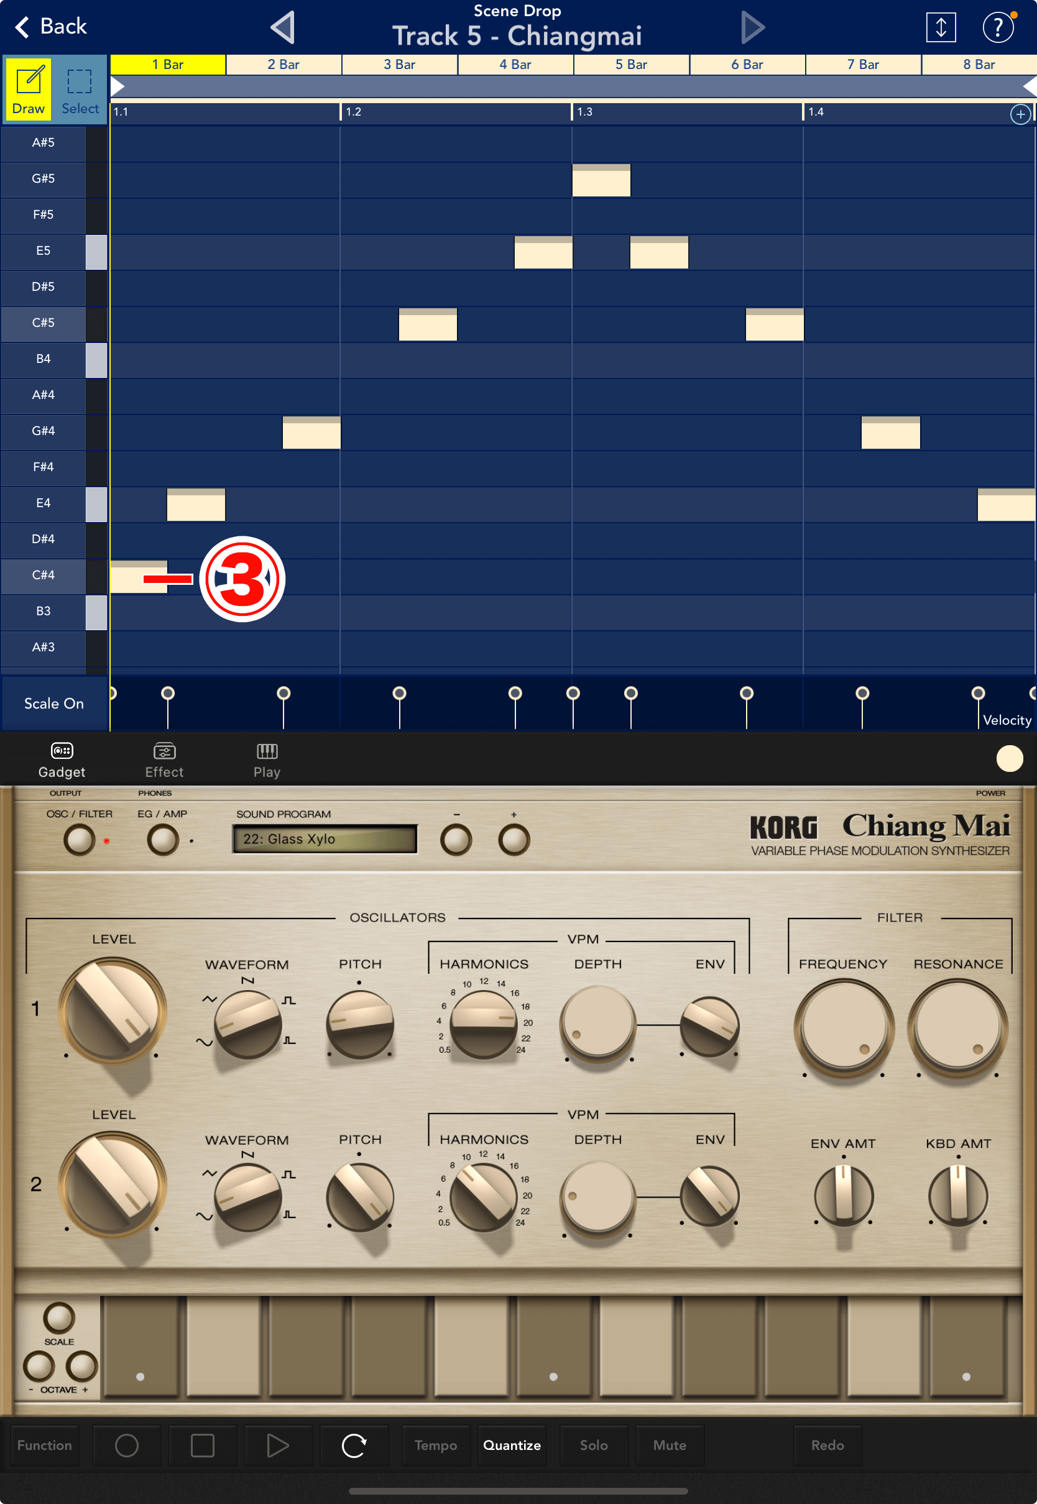The image size is (1037, 1504).
Task: Tap the round cream indicator button
Action: (1009, 758)
